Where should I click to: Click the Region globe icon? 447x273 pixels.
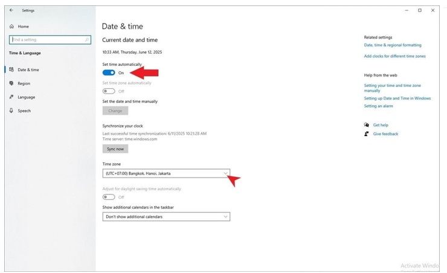[11, 83]
